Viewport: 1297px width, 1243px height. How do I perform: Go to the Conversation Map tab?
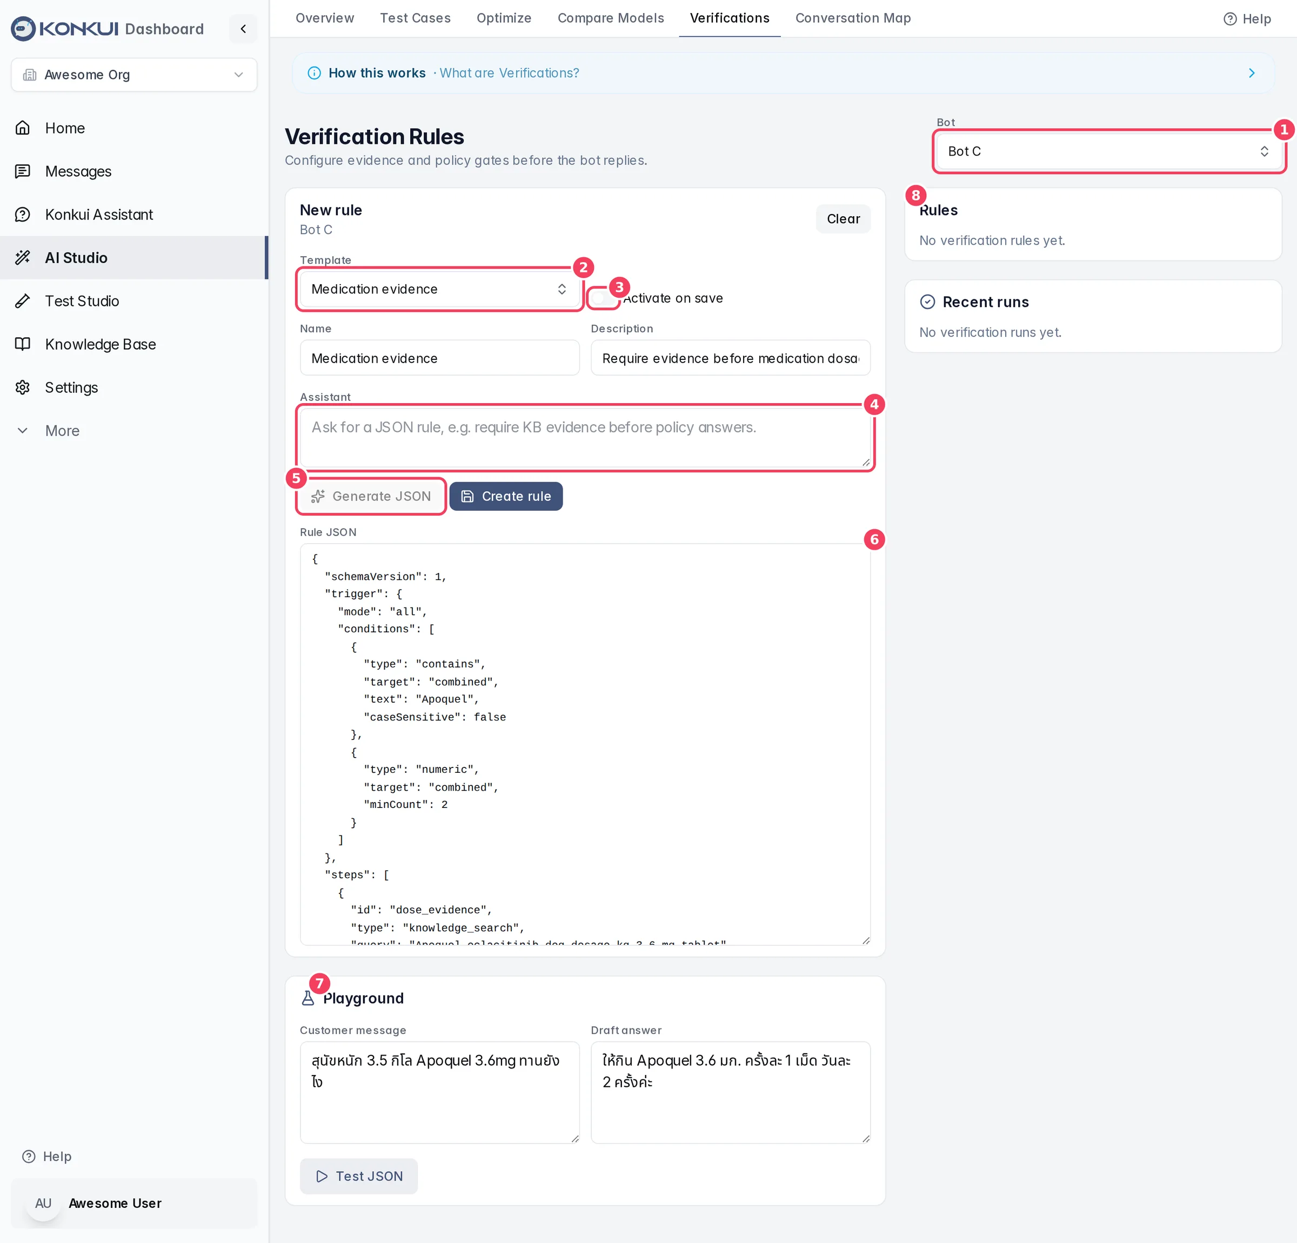[853, 18]
